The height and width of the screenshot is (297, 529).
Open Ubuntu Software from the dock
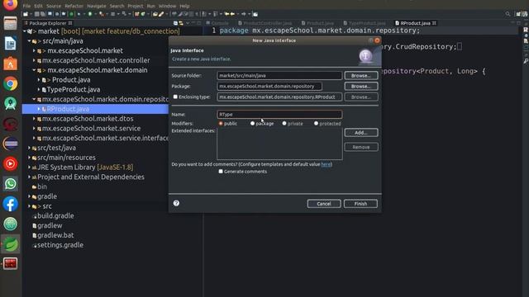click(x=10, y=64)
